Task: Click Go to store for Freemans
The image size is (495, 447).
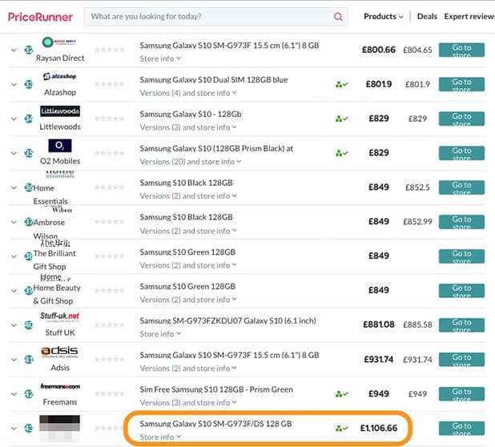Action: click(461, 394)
